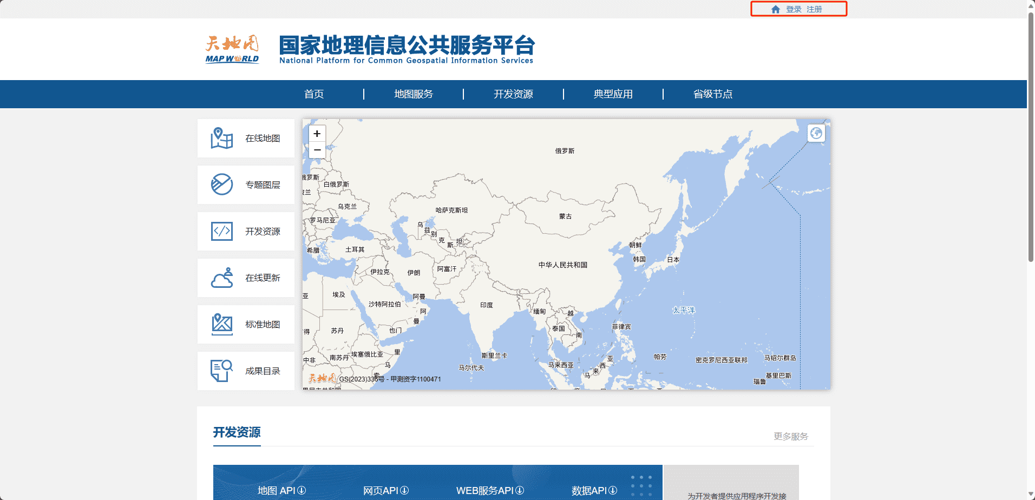The height and width of the screenshot is (500, 1035).
Task: Click the 哈萨克斯坦 label on the map
Action: (451, 210)
